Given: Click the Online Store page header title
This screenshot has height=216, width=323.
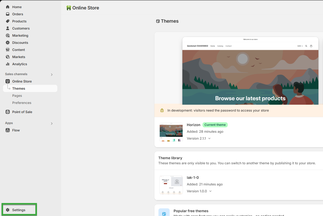Looking at the screenshot, I should point(86,8).
